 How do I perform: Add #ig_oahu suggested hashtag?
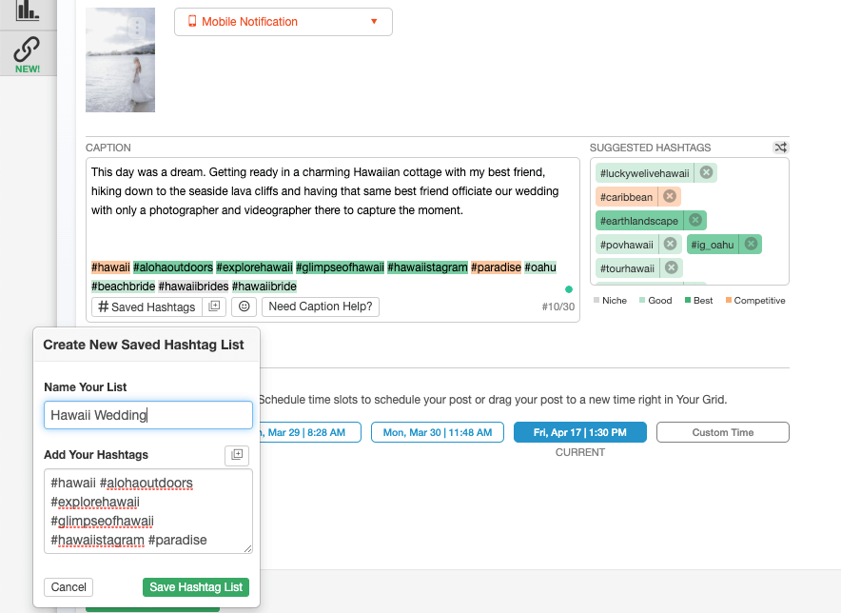point(713,245)
